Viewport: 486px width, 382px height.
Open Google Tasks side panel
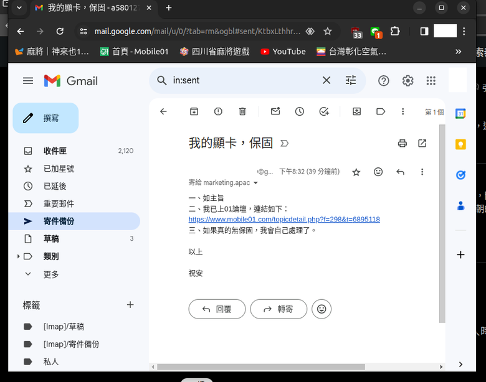460,175
